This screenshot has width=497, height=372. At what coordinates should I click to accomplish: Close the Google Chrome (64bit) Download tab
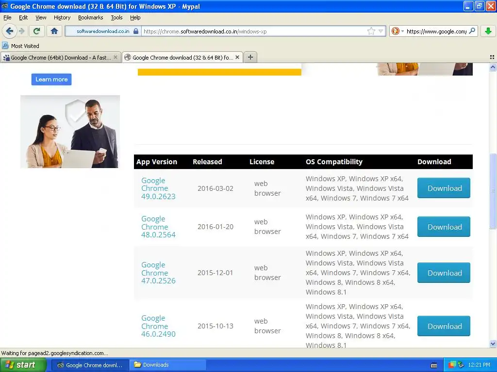point(116,57)
